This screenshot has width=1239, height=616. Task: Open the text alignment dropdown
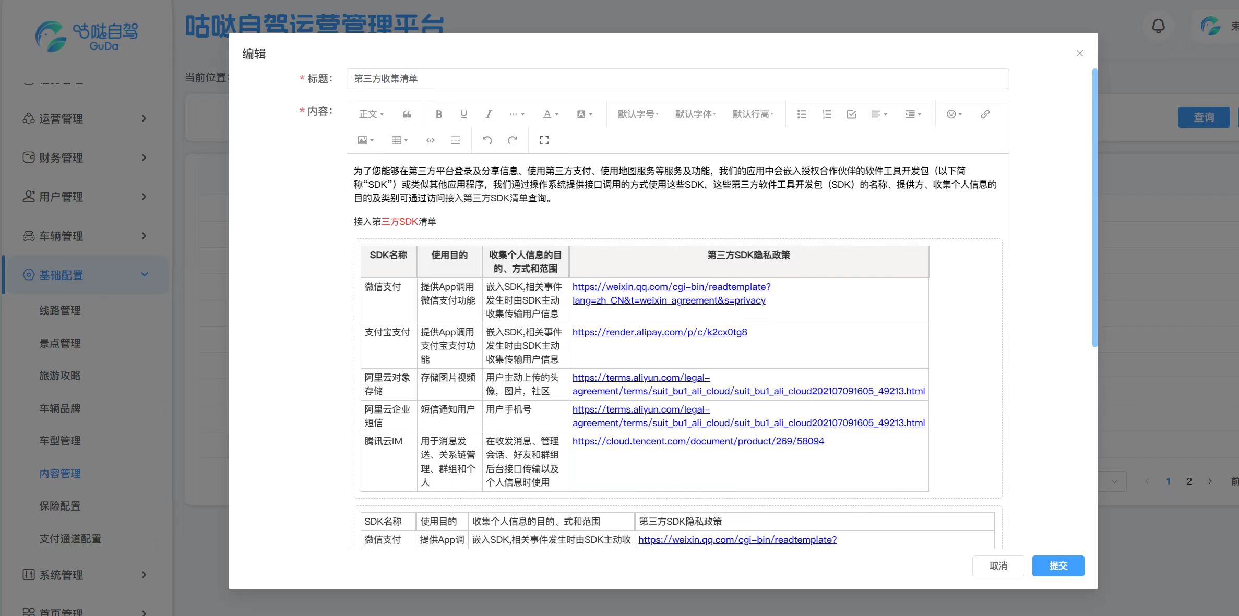[879, 114]
